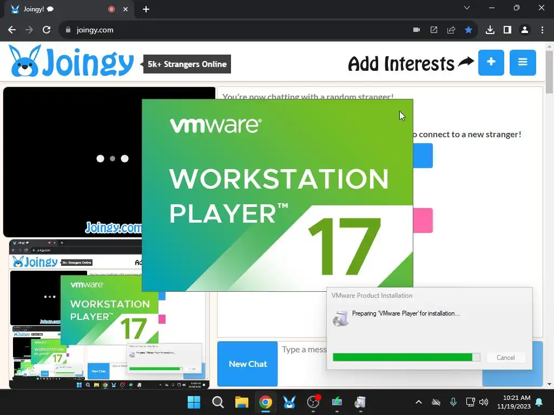Open page in app icon in address bar

coord(434,30)
